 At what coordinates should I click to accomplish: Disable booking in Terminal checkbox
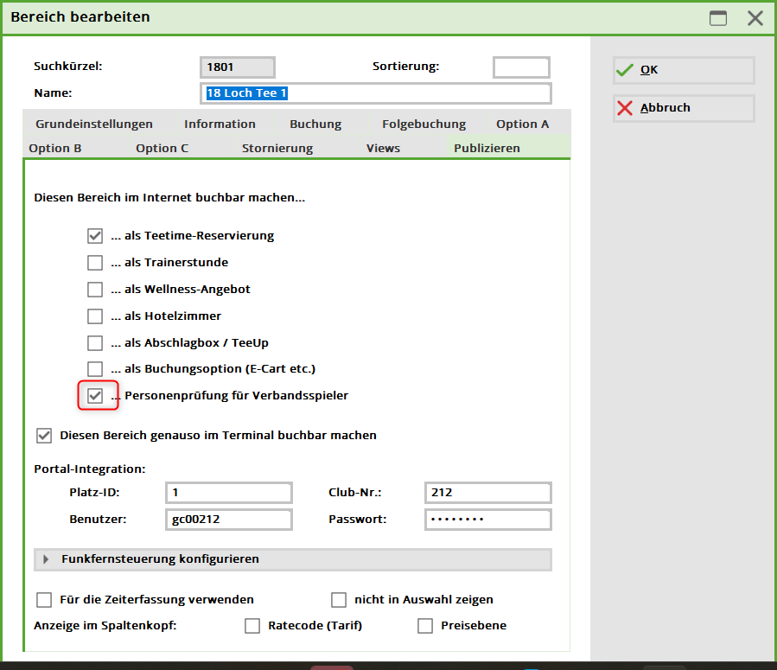[44, 436]
